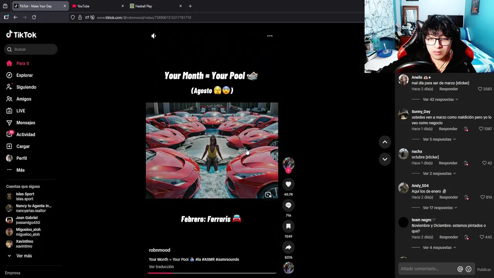Open a new browser tab
Image resolution: width=494 pixels, height=278 pixels.
(x=190, y=6)
